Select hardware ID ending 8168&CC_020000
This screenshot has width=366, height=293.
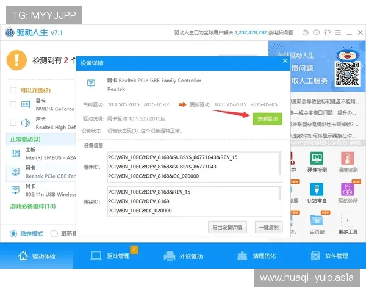[153, 176]
